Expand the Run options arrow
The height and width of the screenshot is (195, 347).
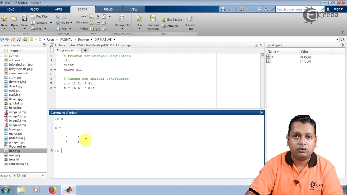point(139,29)
